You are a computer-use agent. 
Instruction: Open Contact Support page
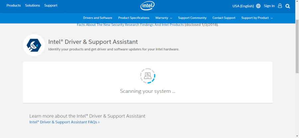224,18
